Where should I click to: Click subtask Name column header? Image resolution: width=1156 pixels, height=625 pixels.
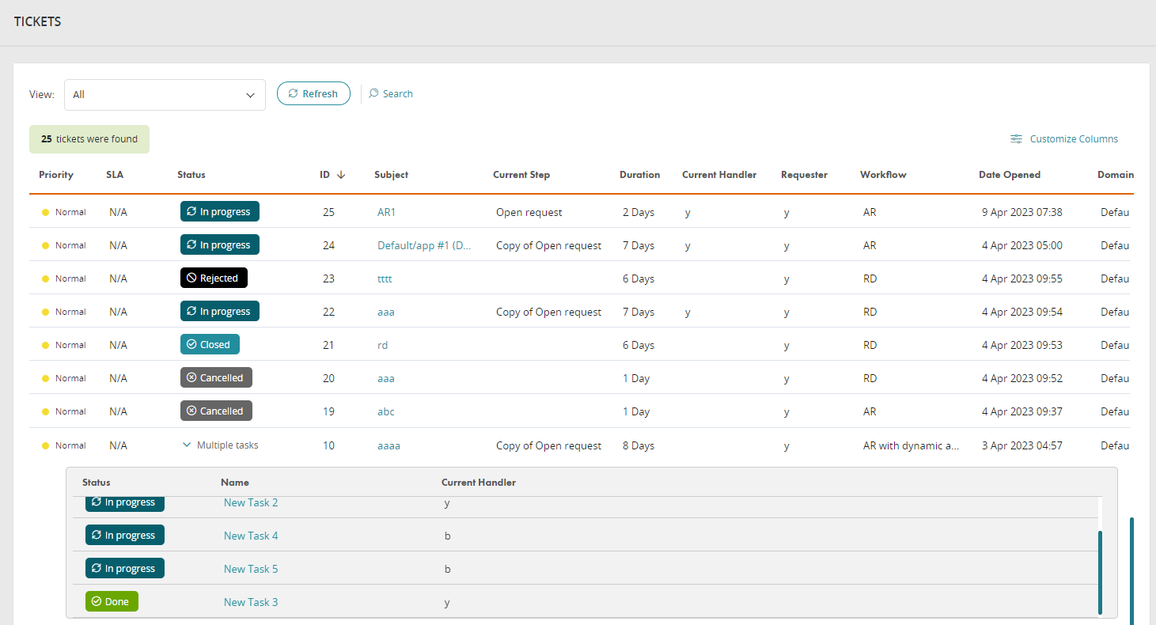click(236, 482)
